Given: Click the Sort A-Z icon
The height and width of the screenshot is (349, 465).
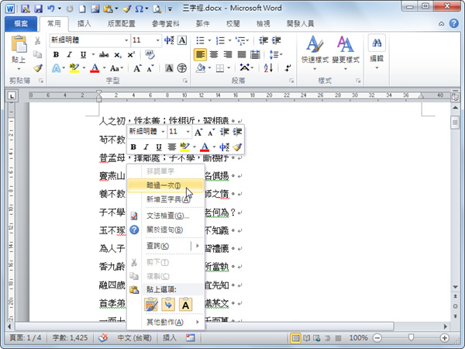Looking at the screenshot, I should pos(268,68).
